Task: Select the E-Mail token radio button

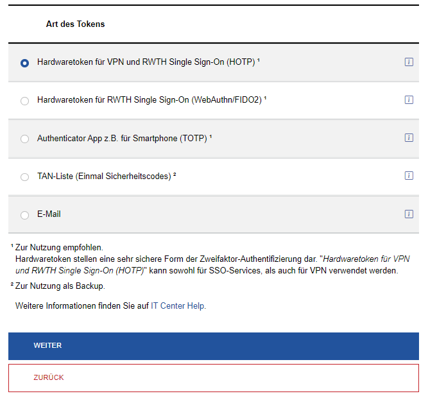Action: pyautogui.click(x=24, y=215)
